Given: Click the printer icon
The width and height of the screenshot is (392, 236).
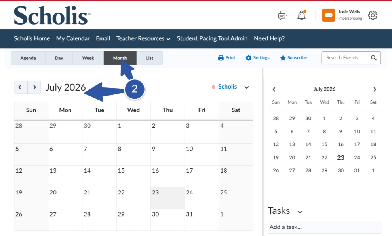Looking at the screenshot, I should click(221, 58).
